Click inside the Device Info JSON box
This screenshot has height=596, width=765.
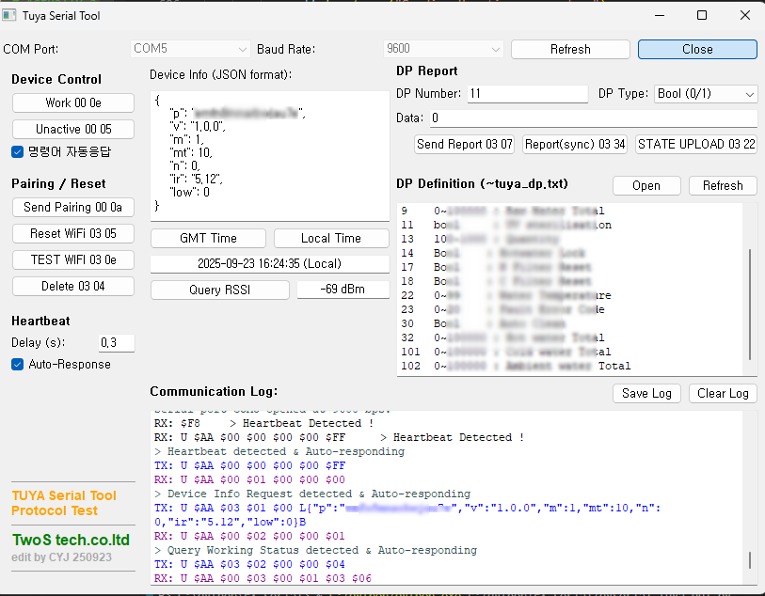pos(270,156)
